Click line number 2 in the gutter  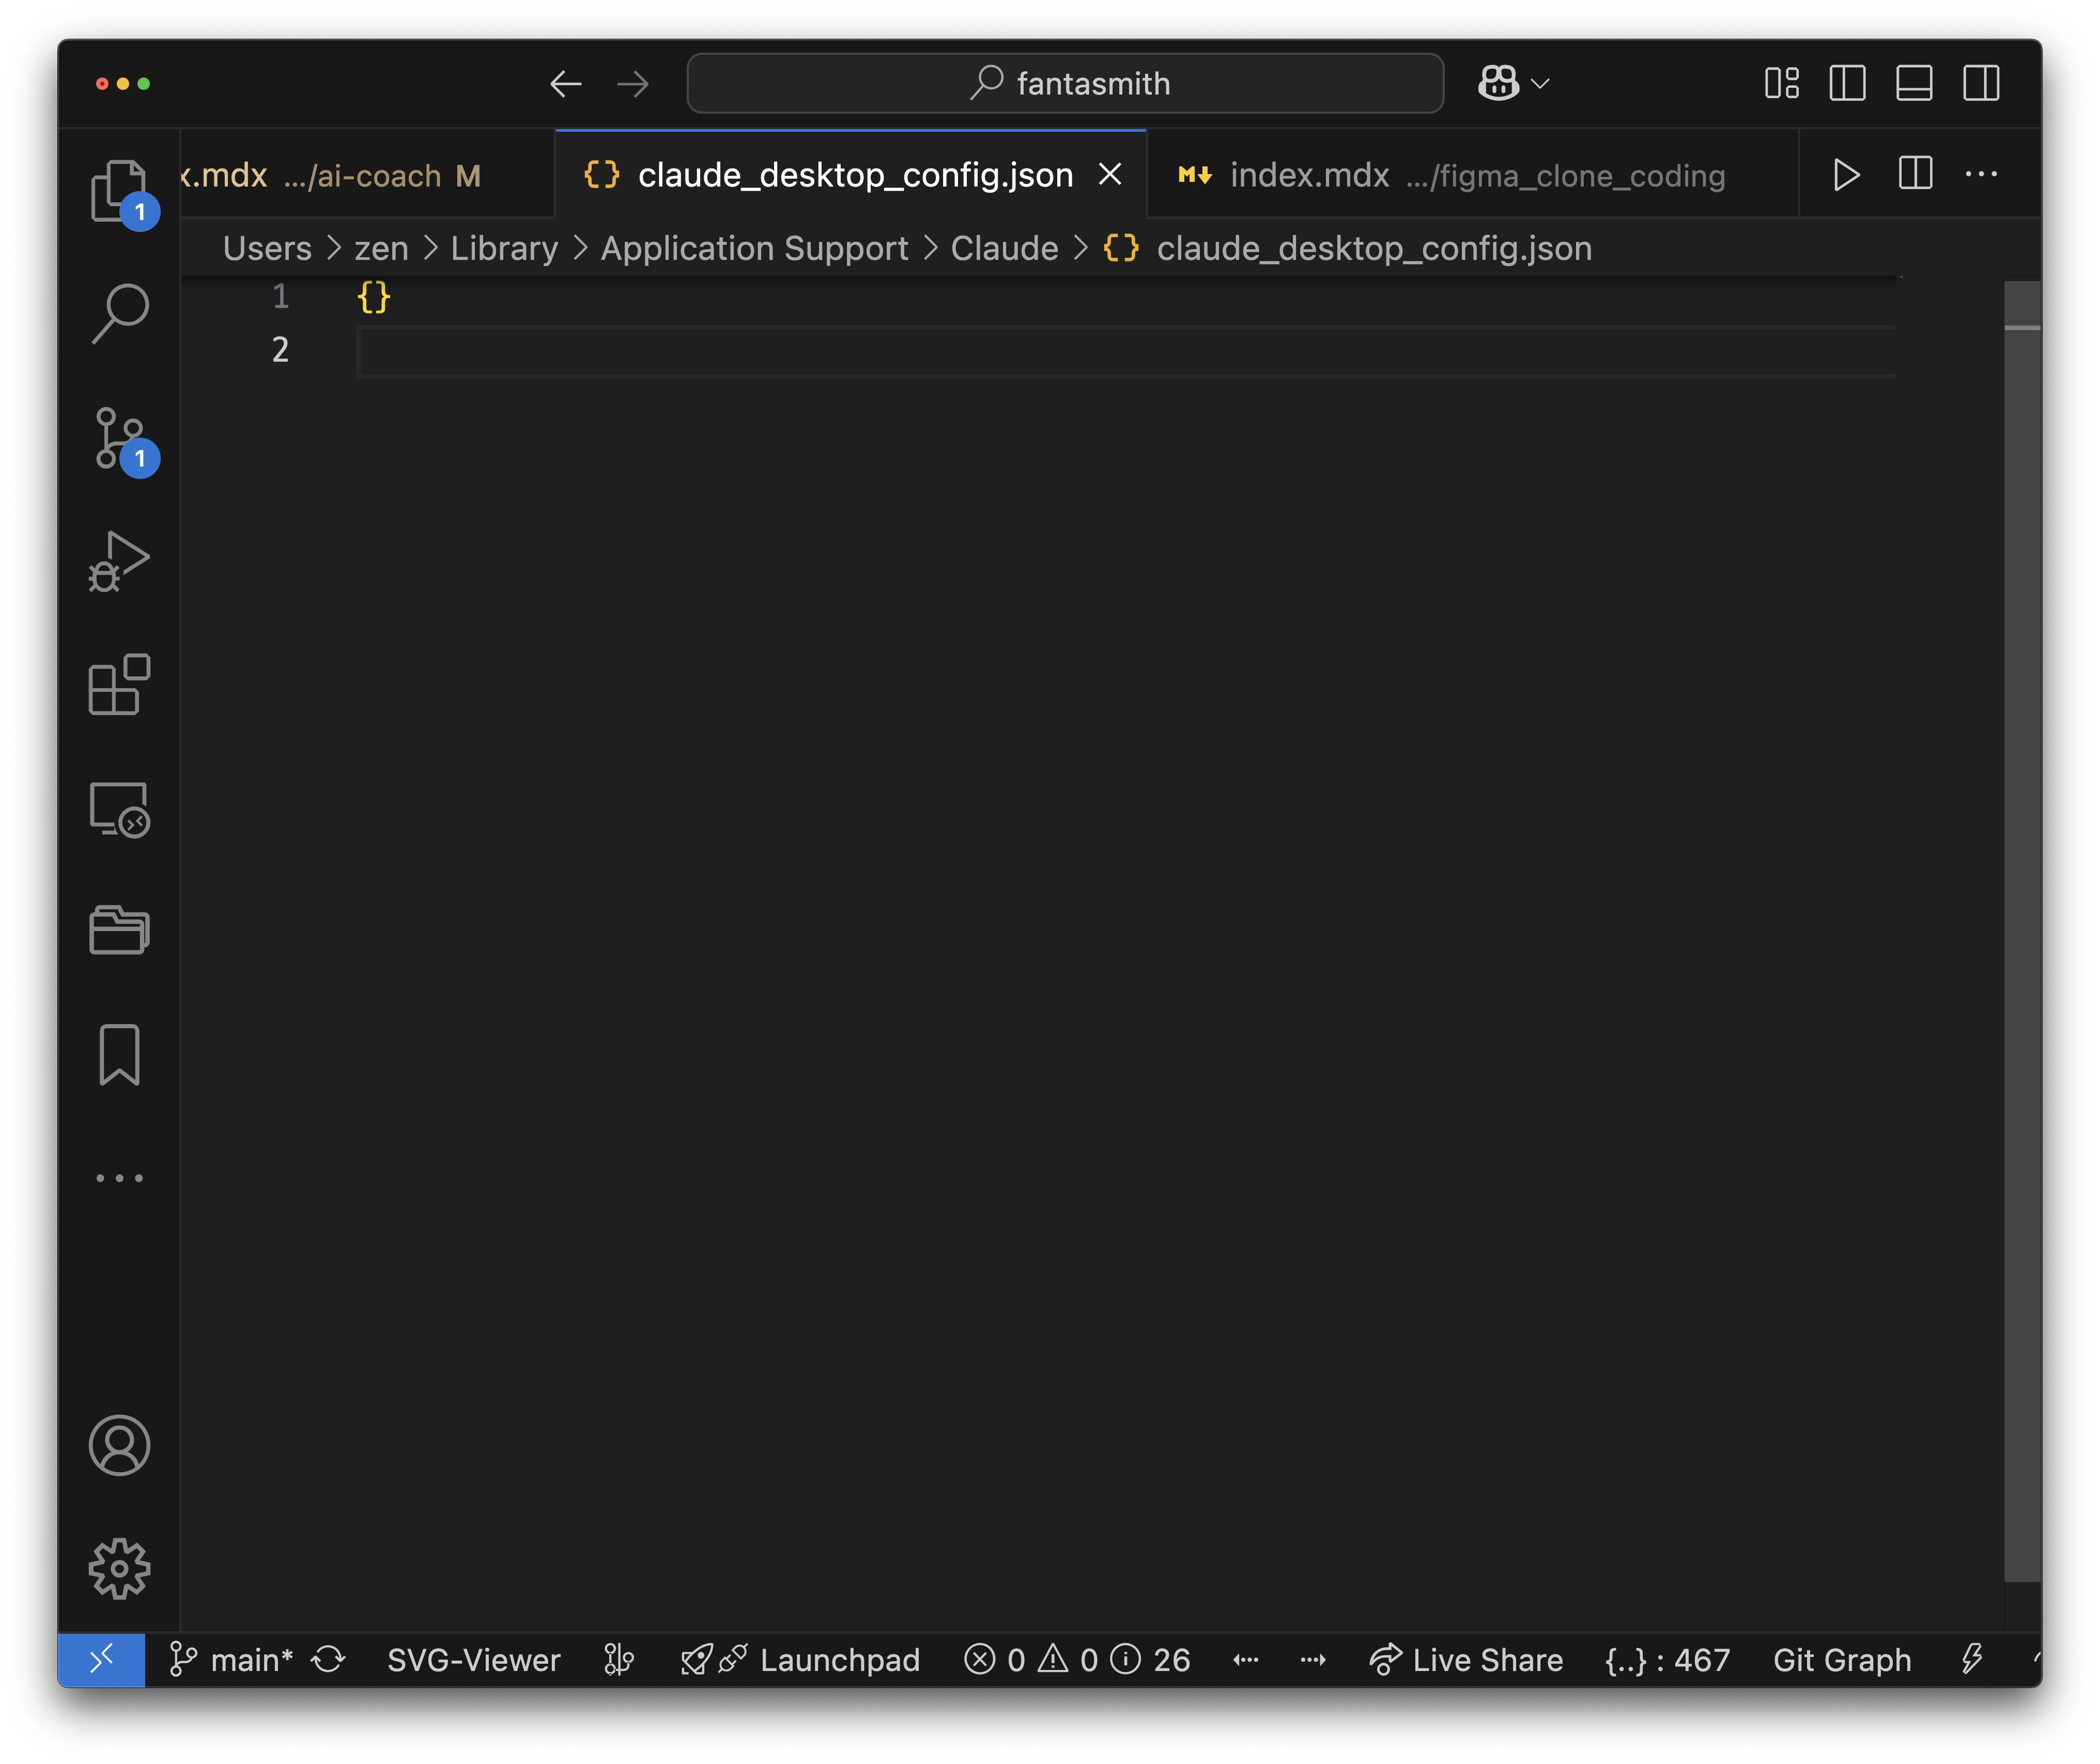click(x=281, y=350)
